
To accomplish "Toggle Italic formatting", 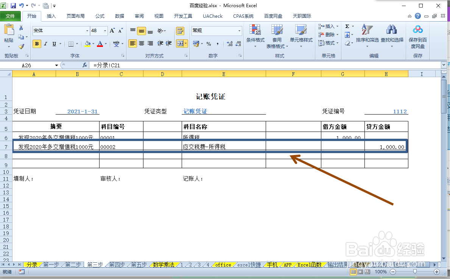I will pyautogui.click(x=45, y=44).
